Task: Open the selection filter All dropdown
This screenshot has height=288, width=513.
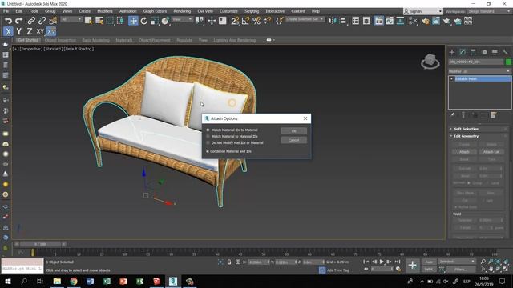Action: (71, 19)
